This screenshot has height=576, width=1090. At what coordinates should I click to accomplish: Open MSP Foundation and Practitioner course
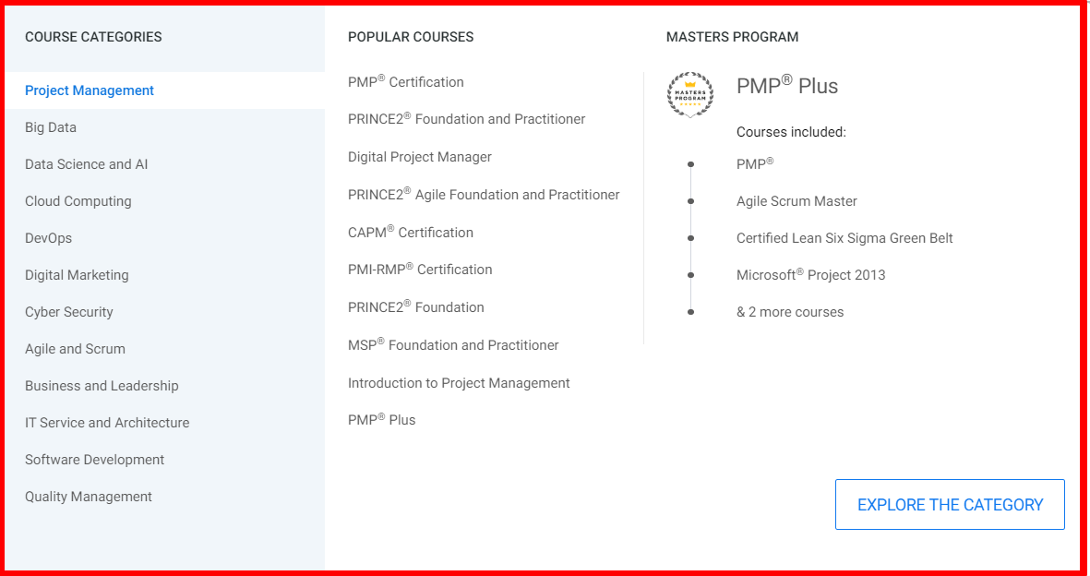coord(453,345)
